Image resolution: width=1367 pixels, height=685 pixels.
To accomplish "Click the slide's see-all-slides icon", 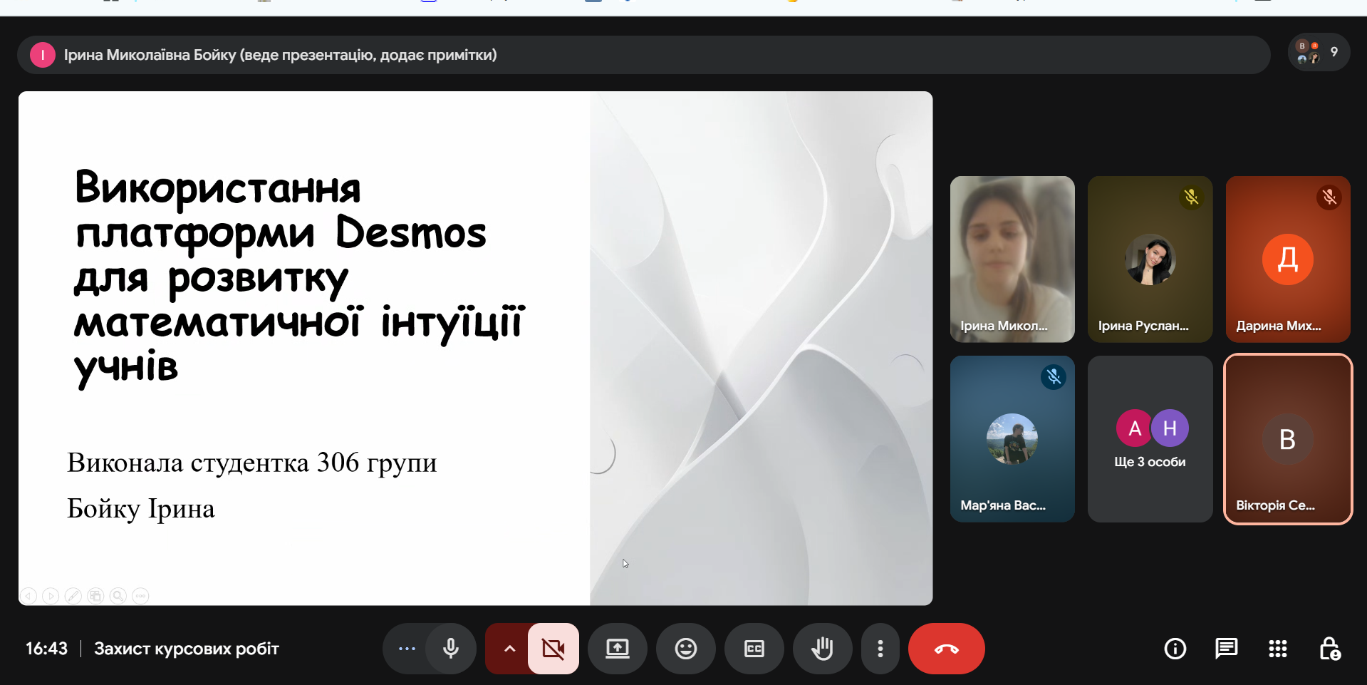I will pyautogui.click(x=96, y=596).
